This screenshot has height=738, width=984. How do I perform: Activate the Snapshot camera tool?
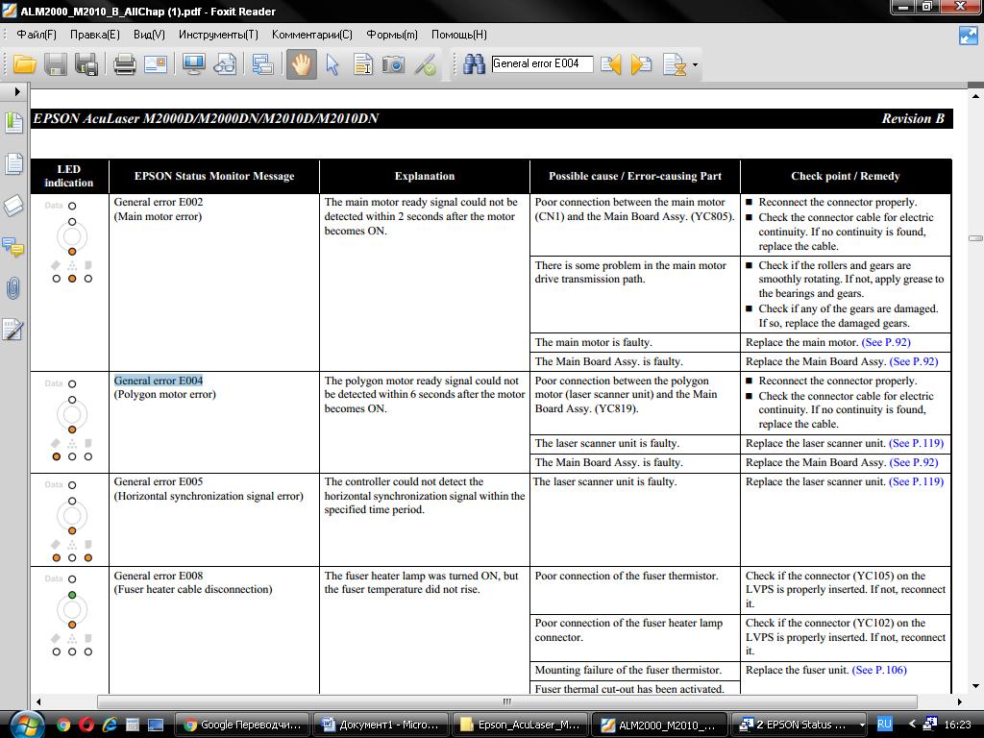click(393, 64)
